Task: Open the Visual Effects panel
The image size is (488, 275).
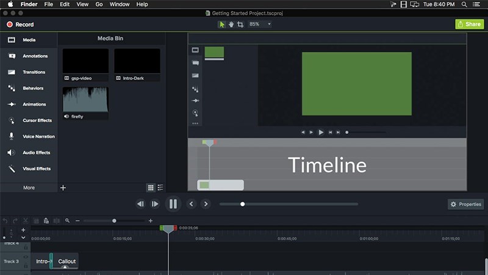Action: click(x=37, y=169)
